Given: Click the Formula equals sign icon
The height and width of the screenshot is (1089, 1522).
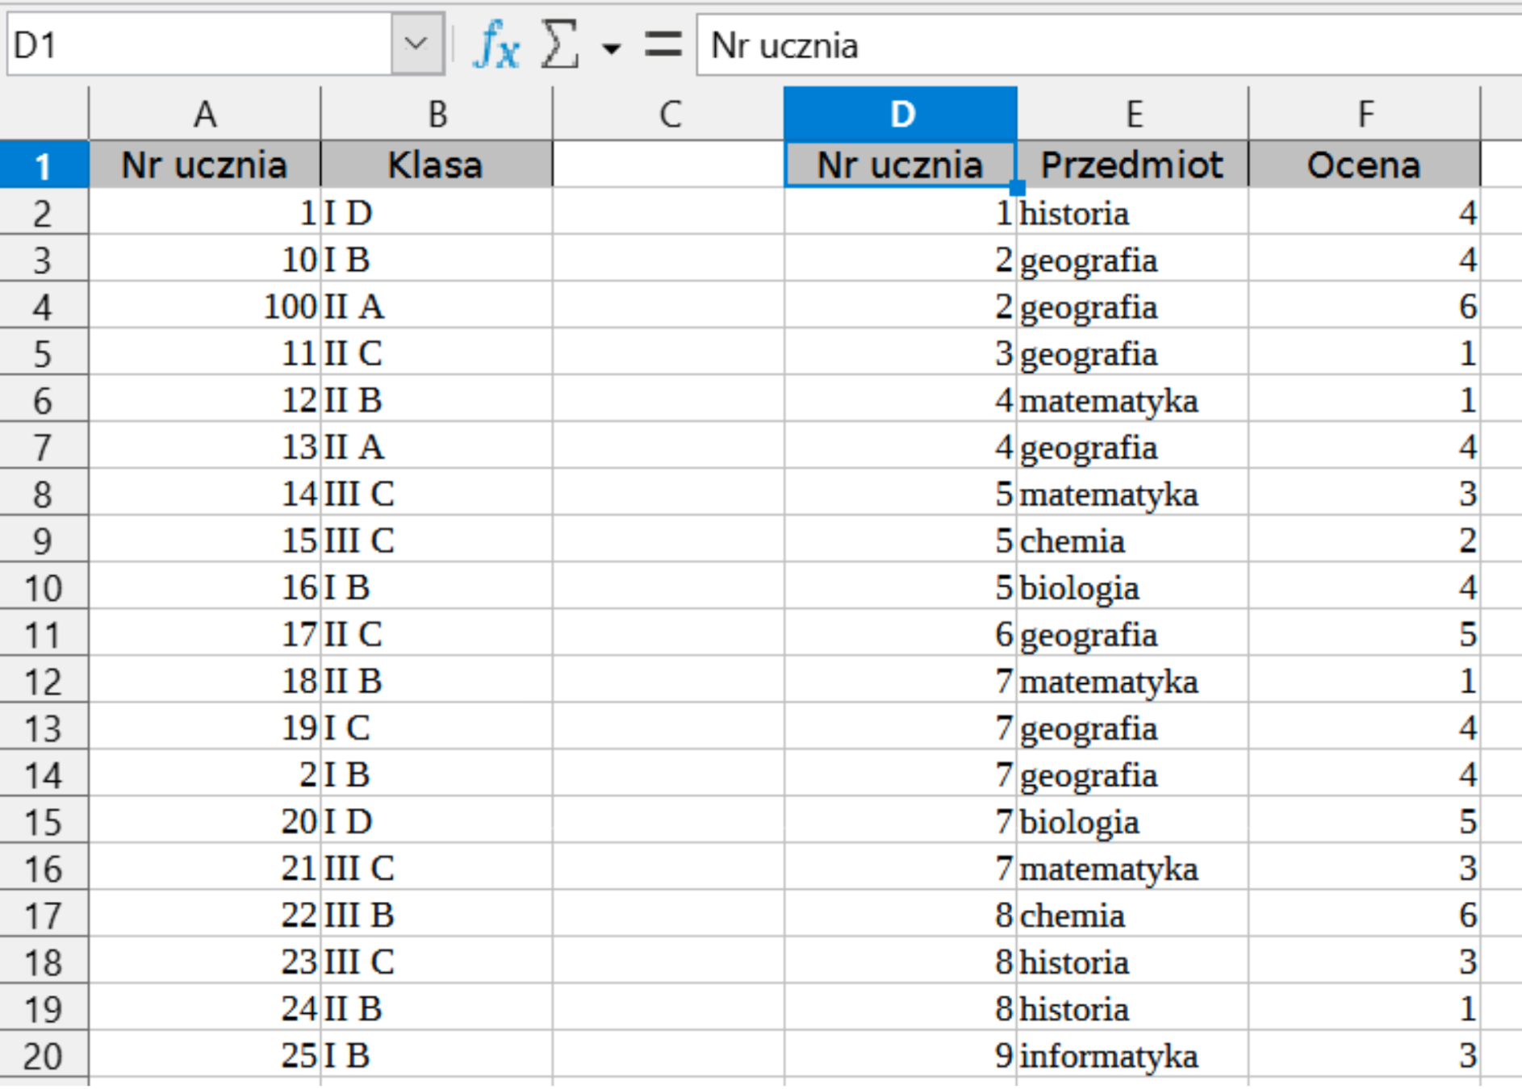Looking at the screenshot, I should click(663, 45).
